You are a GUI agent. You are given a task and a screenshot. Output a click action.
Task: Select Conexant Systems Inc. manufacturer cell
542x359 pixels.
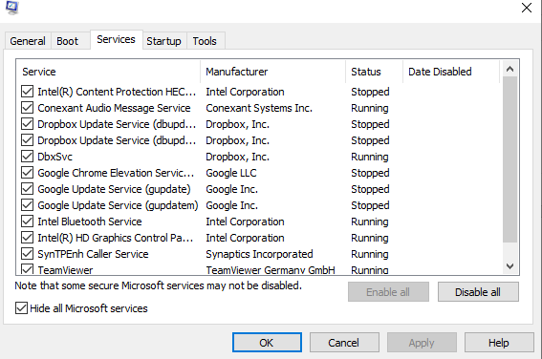click(x=259, y=108)
